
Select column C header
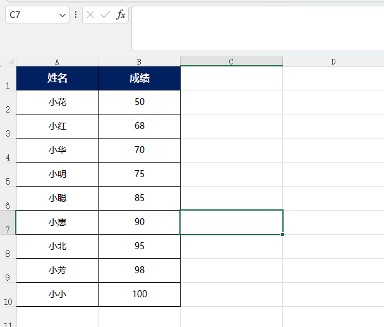(x=231, y=61)
